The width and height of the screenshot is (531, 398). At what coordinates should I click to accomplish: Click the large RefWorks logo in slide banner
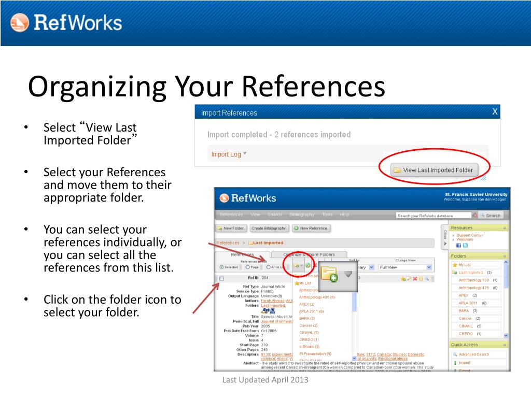point(66,23)
